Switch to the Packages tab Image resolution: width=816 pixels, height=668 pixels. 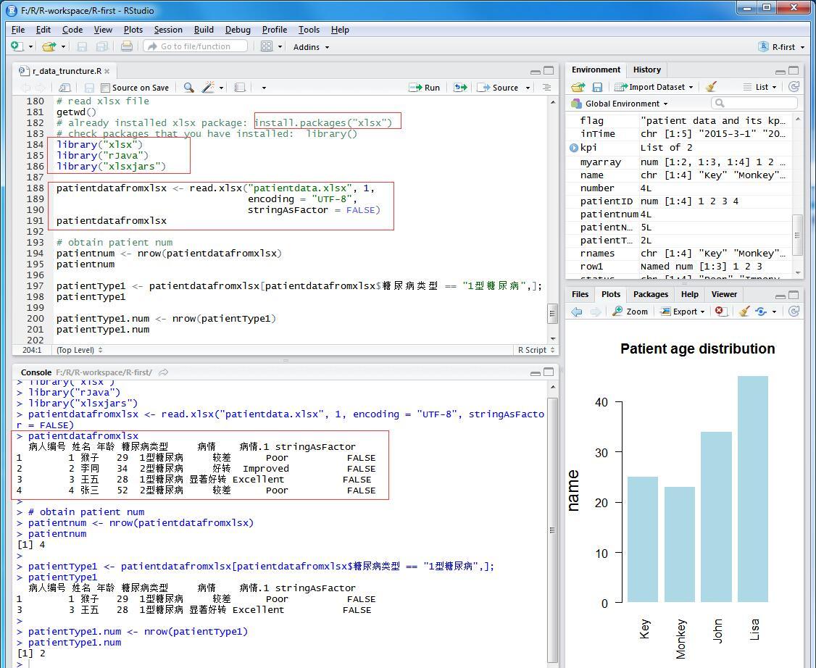pos(650,294)
